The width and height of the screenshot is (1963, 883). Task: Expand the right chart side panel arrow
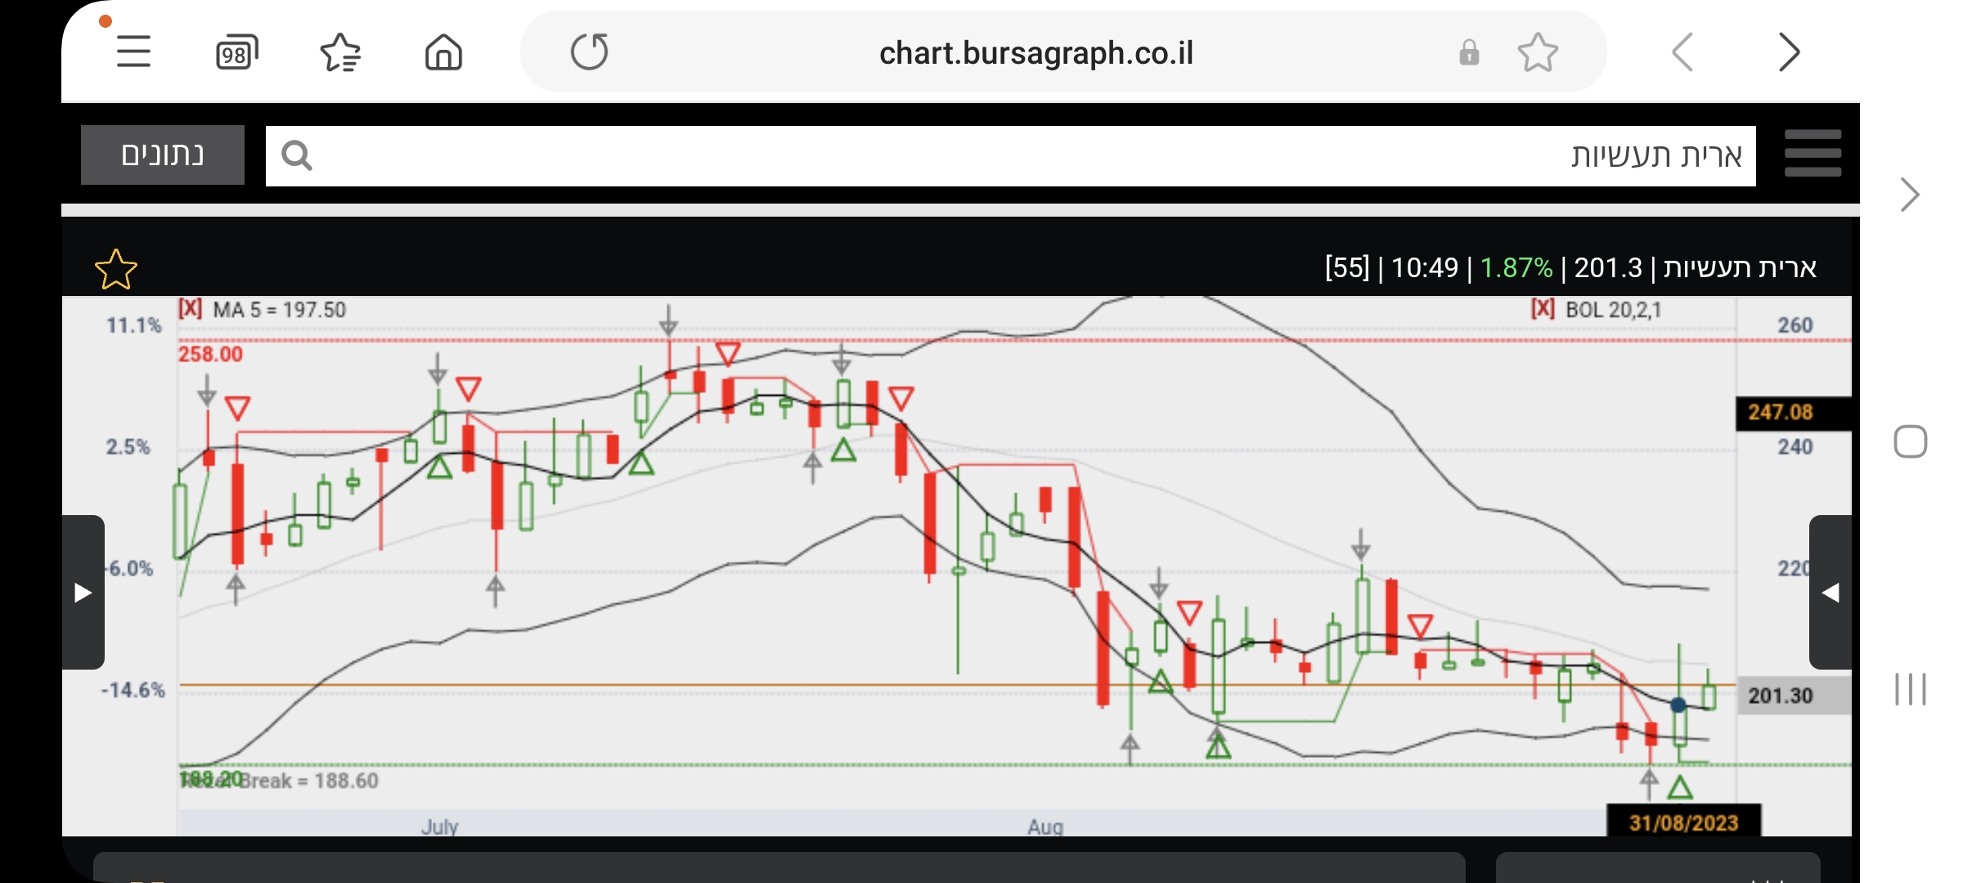coord(1830,592)
